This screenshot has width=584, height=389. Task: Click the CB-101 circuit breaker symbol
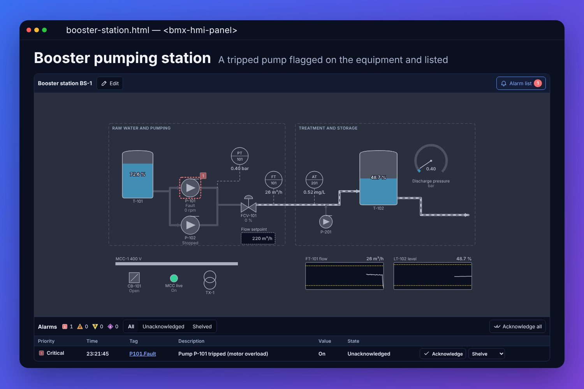tap(134, 277)
